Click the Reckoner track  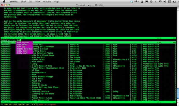(36, 83)
